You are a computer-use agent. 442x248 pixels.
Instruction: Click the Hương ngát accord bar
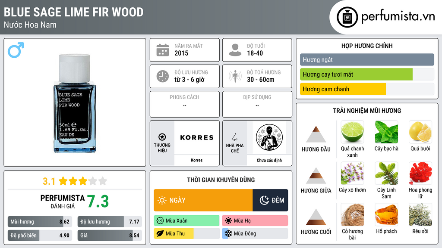tap(367, 59)
